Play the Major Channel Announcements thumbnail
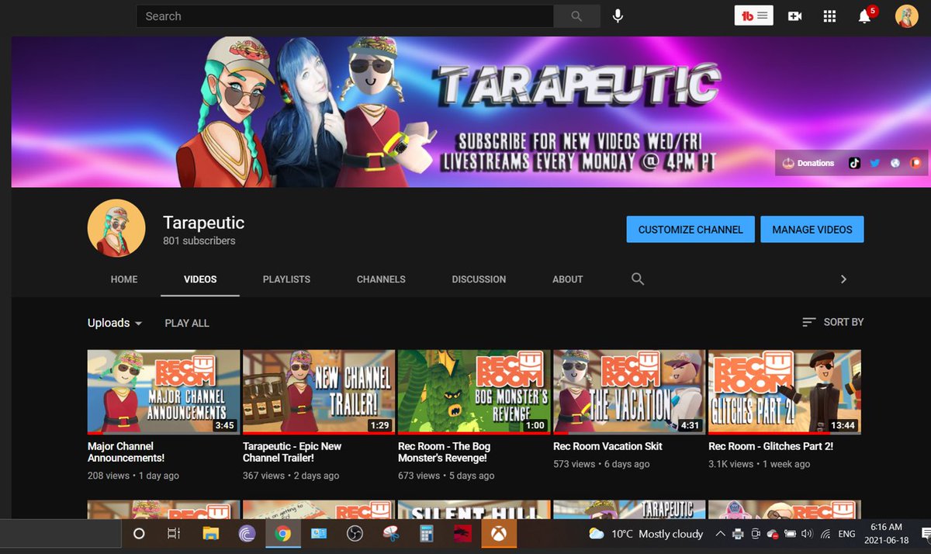Screen dimensions: 931x554 tap(164, 392)
